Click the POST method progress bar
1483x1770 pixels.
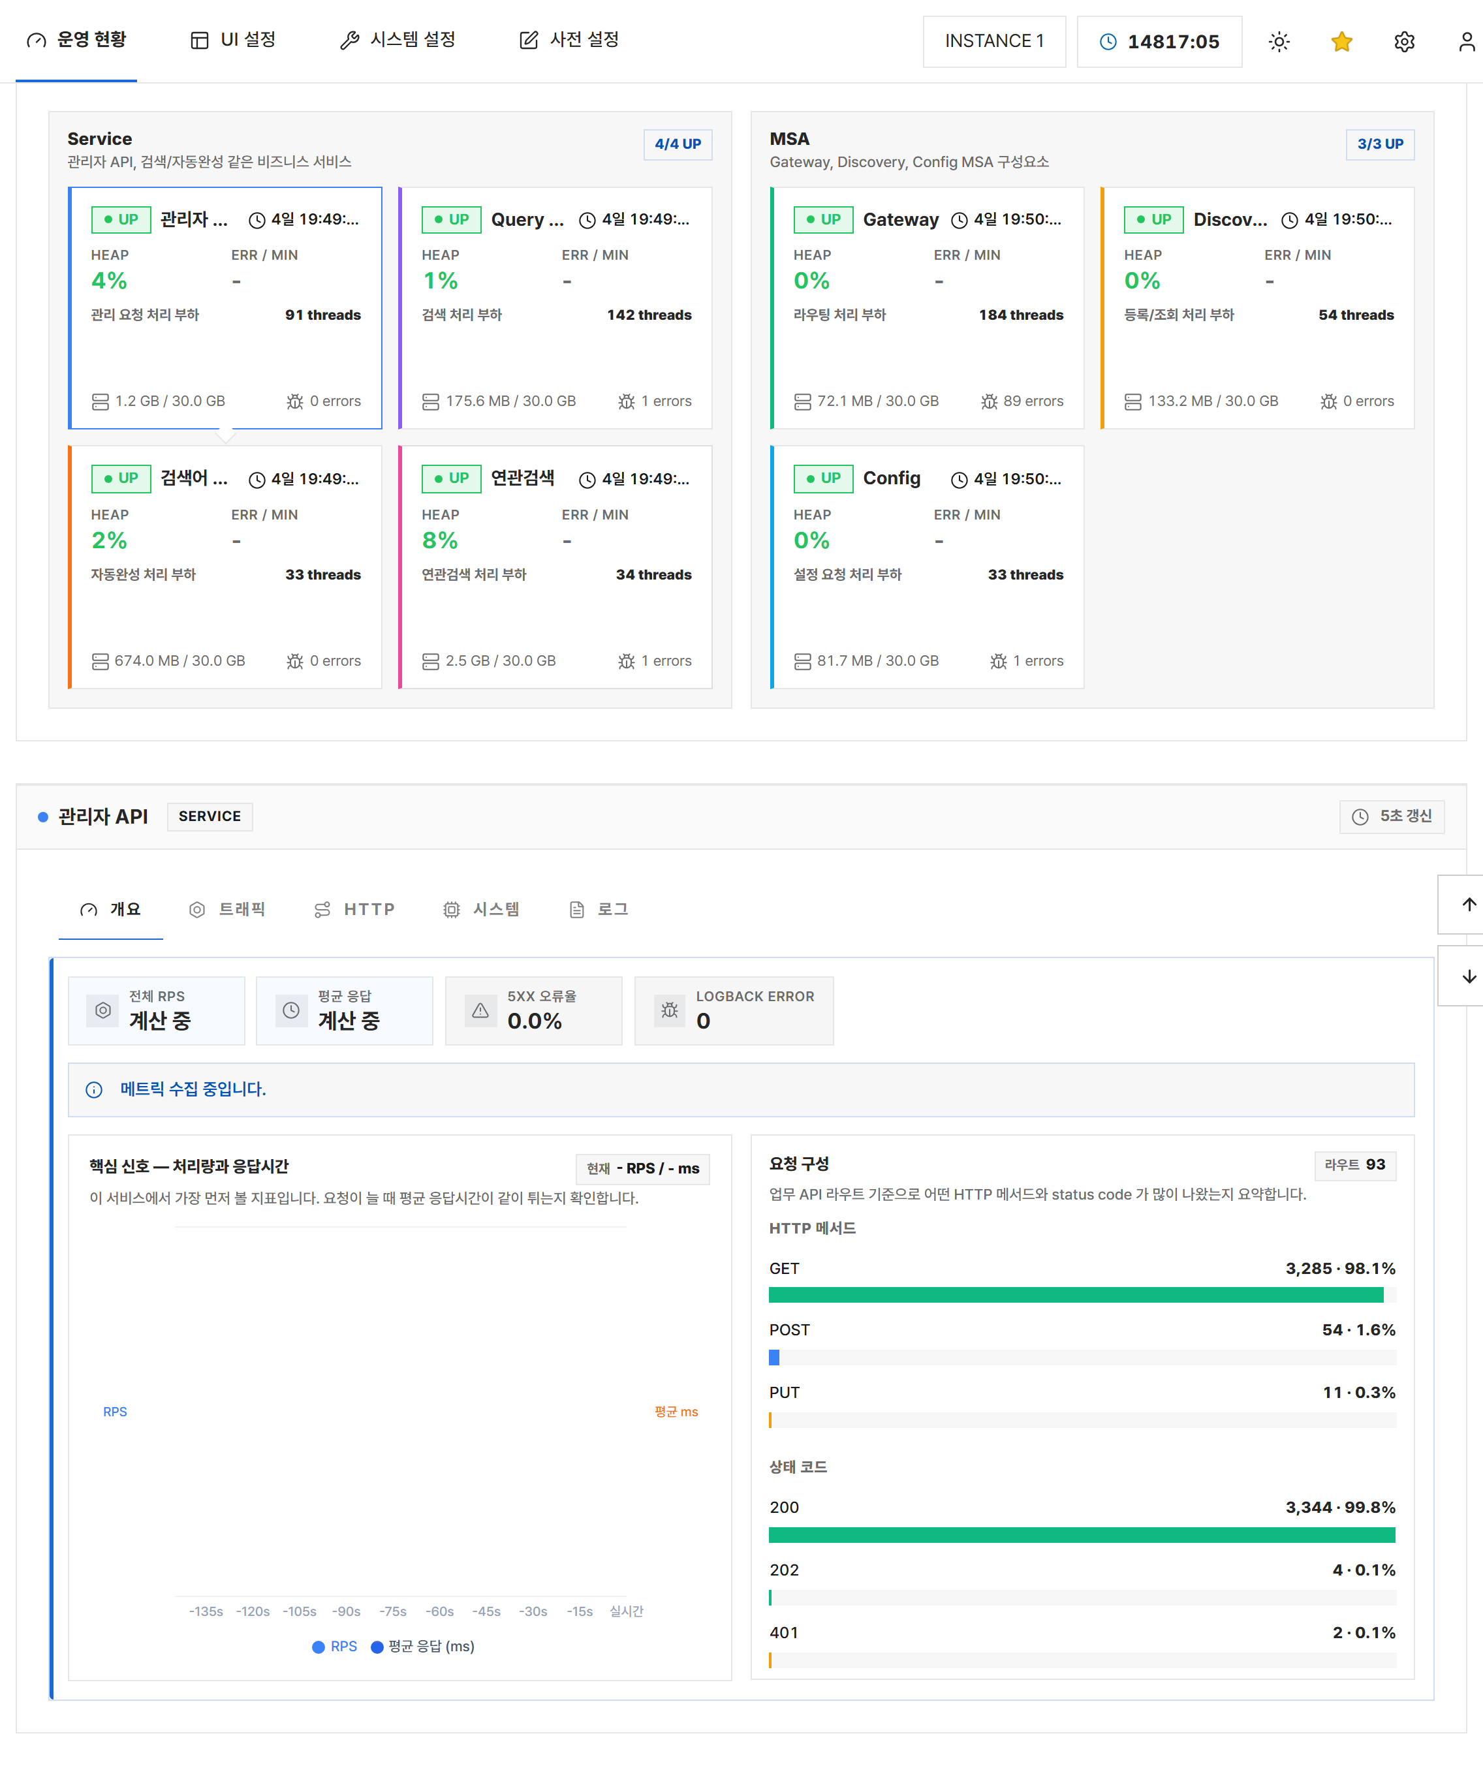click(1082, 1357)
